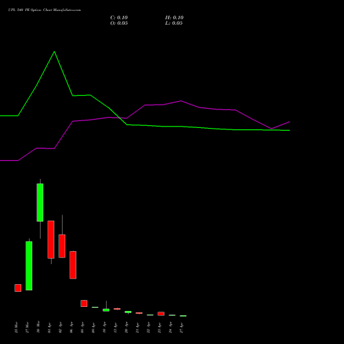Select the 09 Apr date label

[93, 327]
